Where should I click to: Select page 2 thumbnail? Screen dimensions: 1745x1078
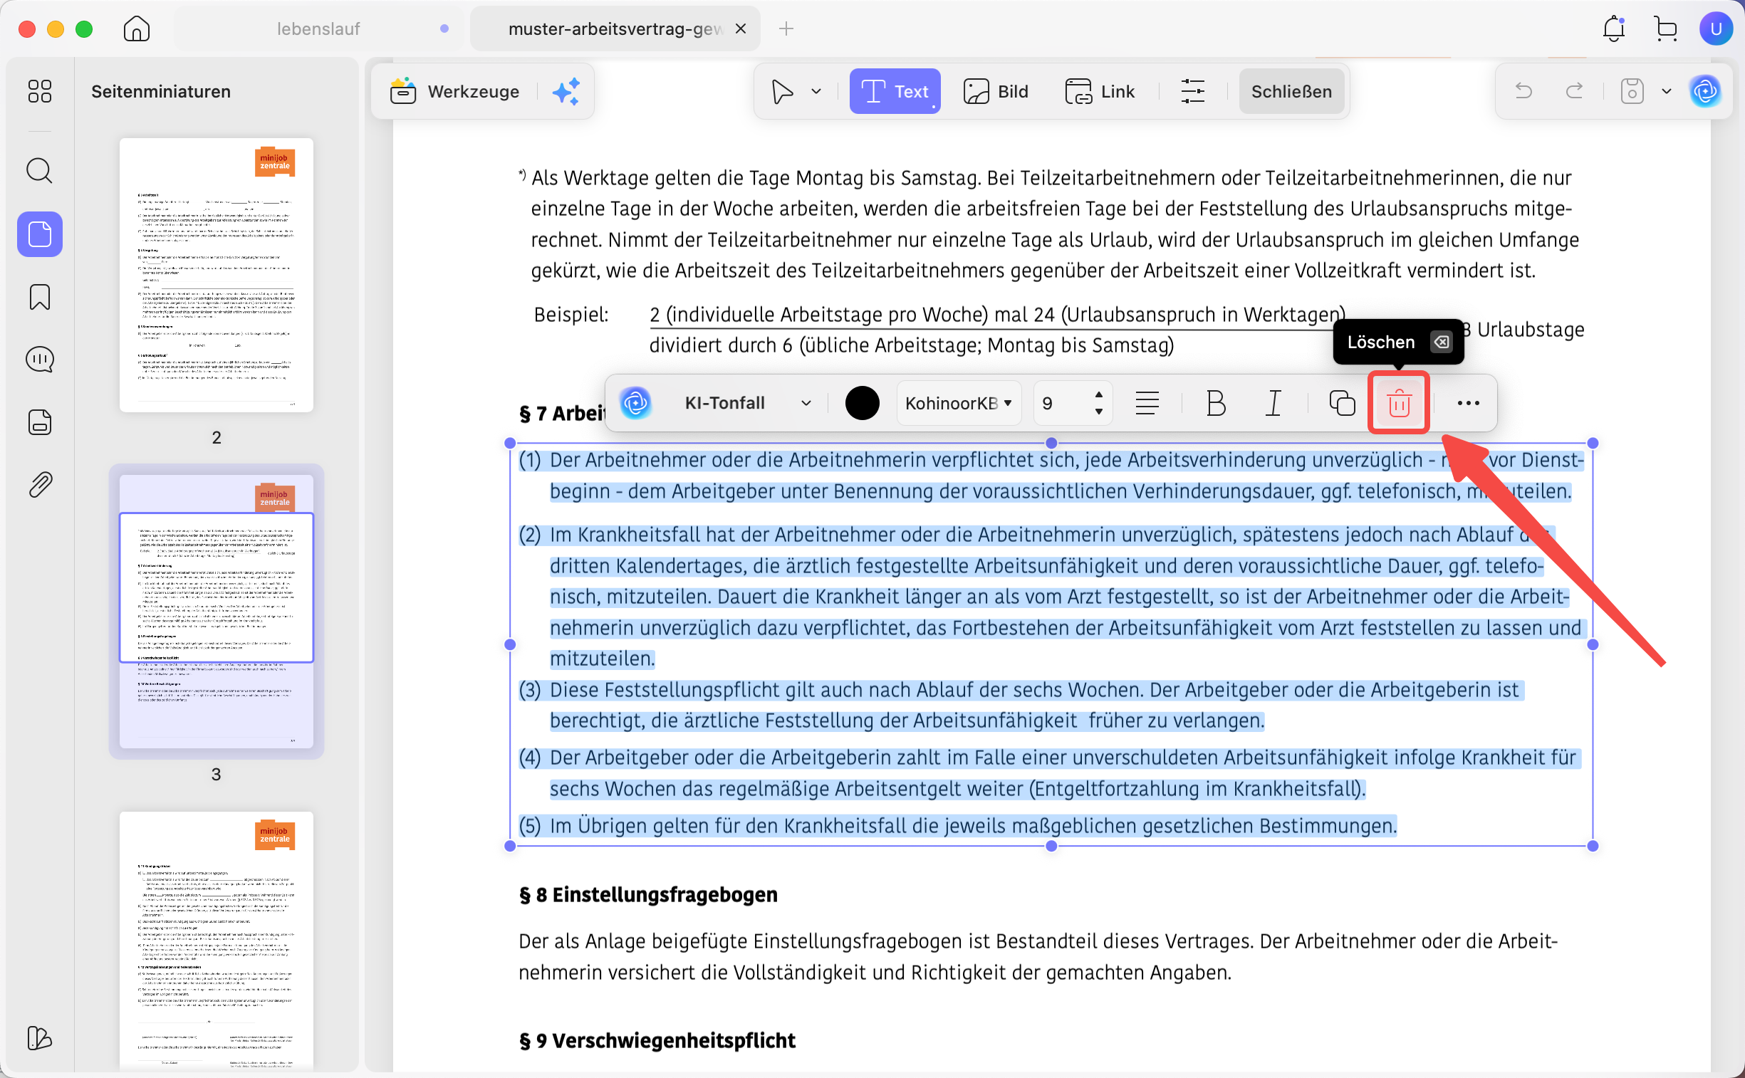click(216, 275)
